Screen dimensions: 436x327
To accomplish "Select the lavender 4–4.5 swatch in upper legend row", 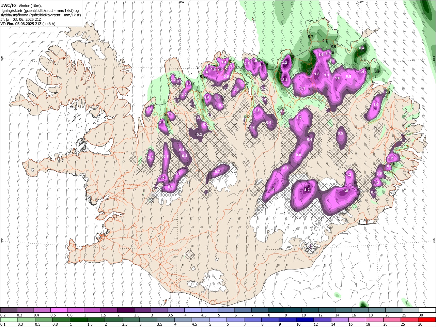I will (x=192, y=310).
